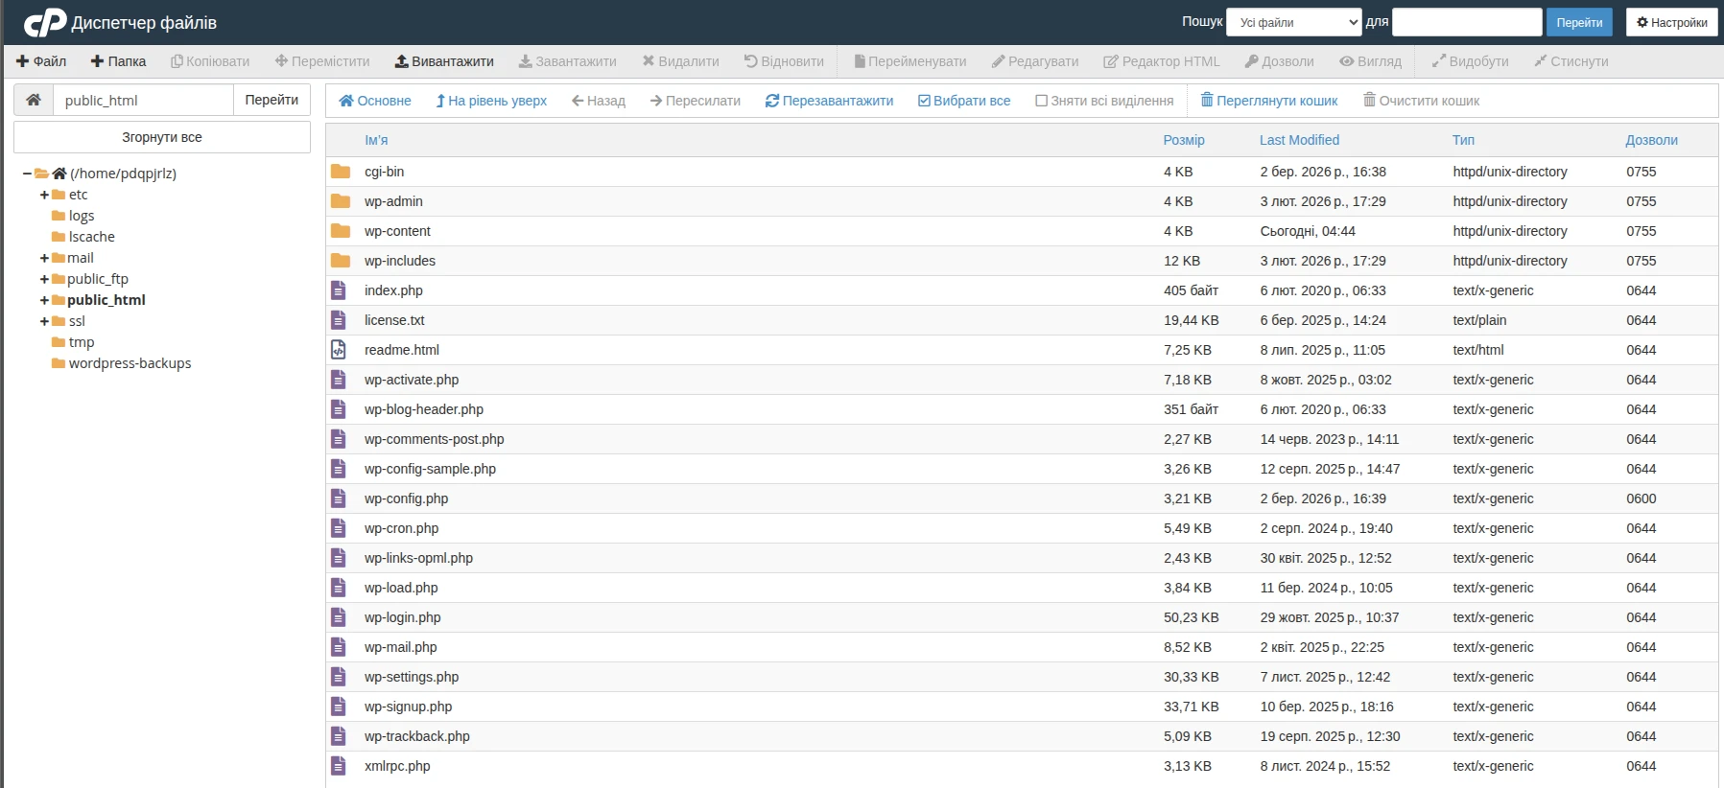This screenshot has width=1724, height=788.
Task: Click the Reload (Перезавантажити) icon
Action: [x=771, y=101]
